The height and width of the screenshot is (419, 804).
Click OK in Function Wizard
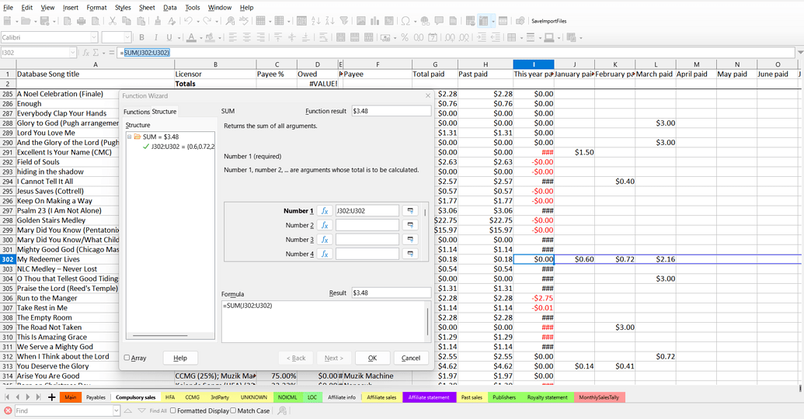click(x=372, y=358)
